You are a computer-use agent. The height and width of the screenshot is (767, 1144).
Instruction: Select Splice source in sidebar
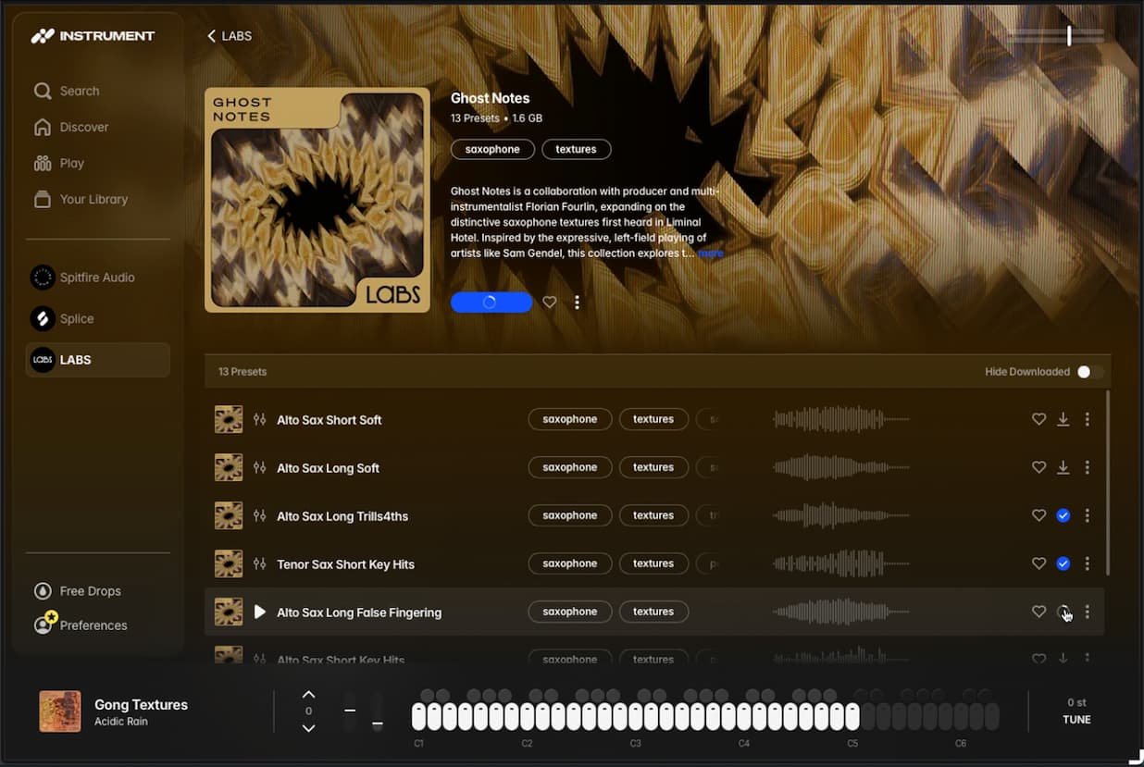(x=62, y=318)
